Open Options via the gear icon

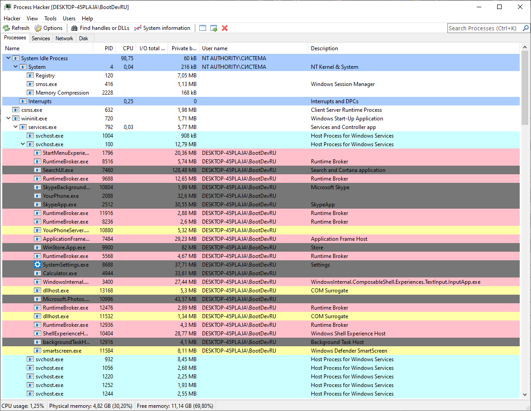38,28
